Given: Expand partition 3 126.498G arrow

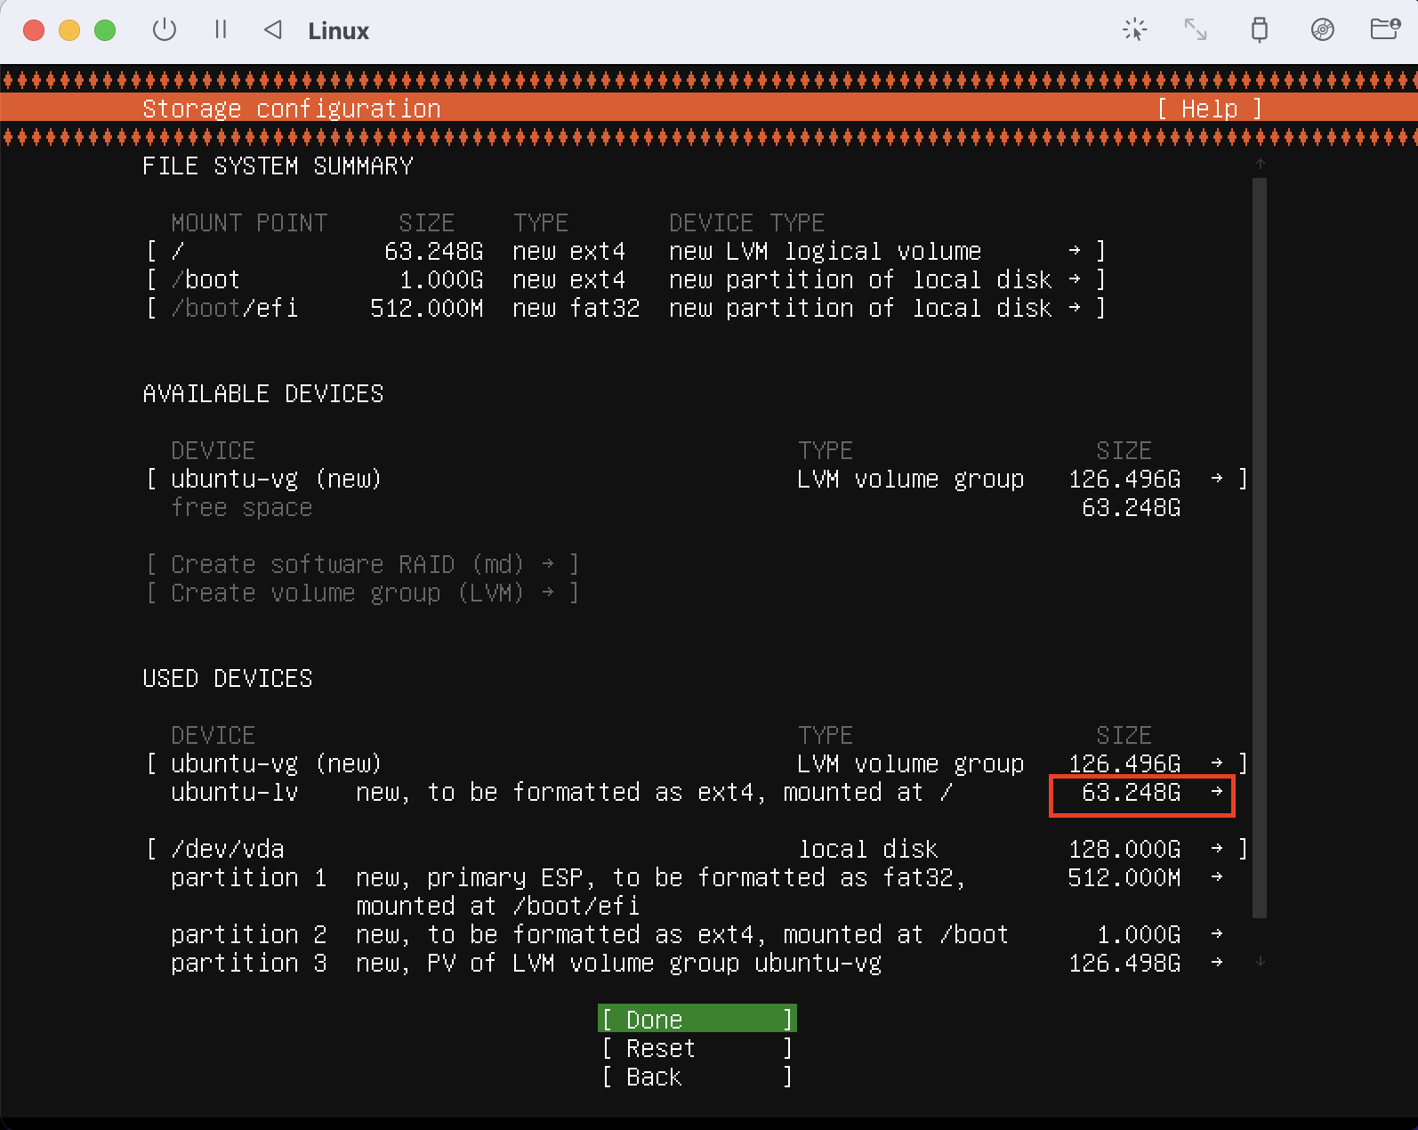Looking at the screenshot, I should 1217,963.
